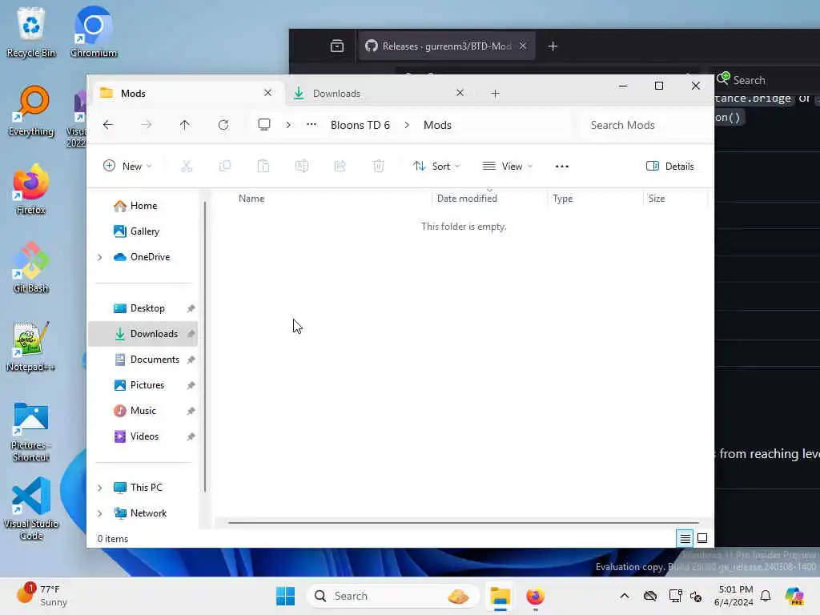Launch Visual Studio Code desktop shortcut

tap(31, 509)
